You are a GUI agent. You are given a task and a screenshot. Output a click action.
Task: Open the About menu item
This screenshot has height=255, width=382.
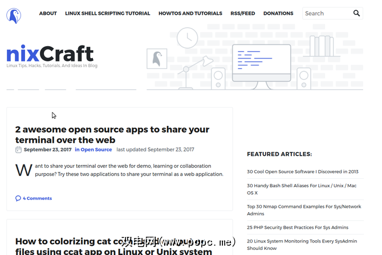pyautogui.click(x=48, y=14)
